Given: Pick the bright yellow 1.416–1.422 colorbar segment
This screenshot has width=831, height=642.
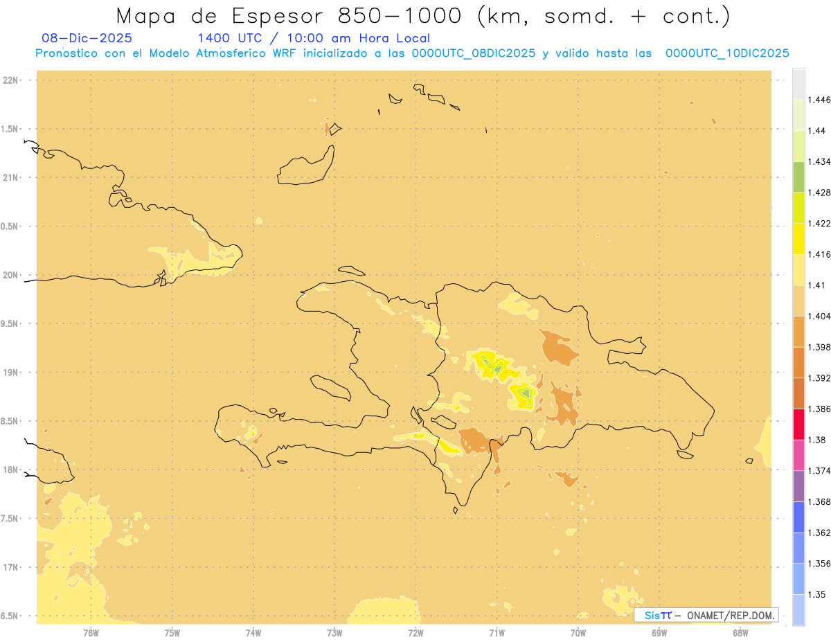Looking at the screenshot, I should tap(798, 238).
